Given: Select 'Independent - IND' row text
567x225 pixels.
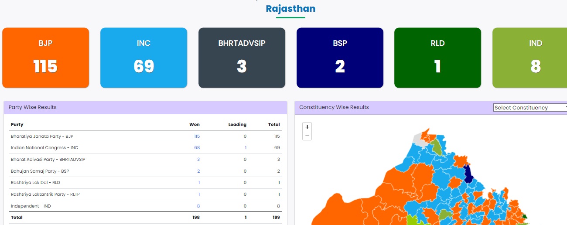Looking at the screenshot, I should (31, 206).
